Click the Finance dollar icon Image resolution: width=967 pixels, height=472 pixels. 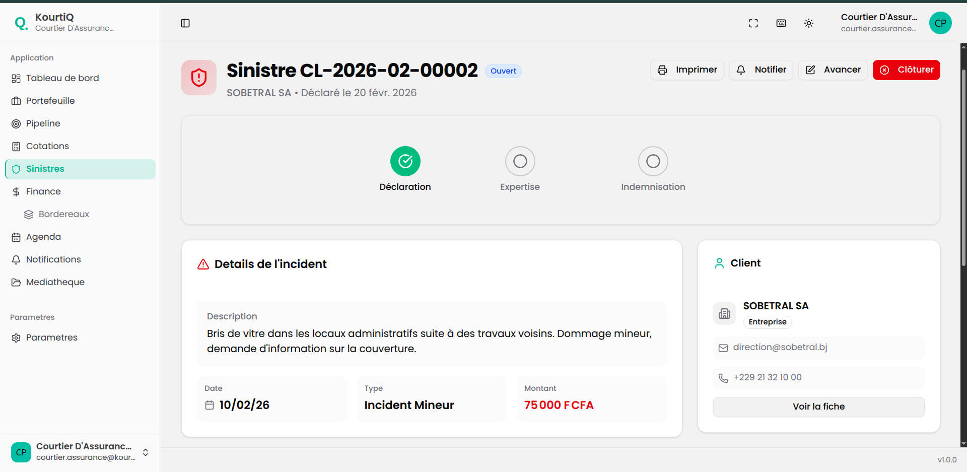coord(16,191)
